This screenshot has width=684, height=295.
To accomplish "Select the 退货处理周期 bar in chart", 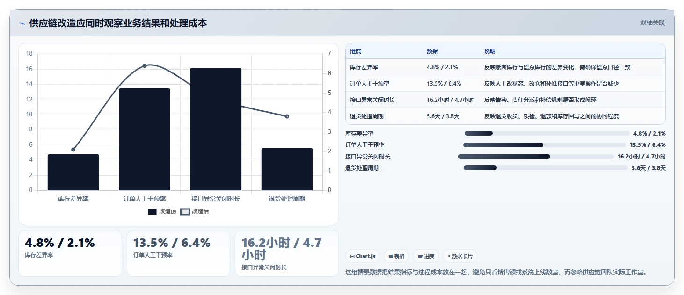I will pyautogui.click(x=287, y=169).
